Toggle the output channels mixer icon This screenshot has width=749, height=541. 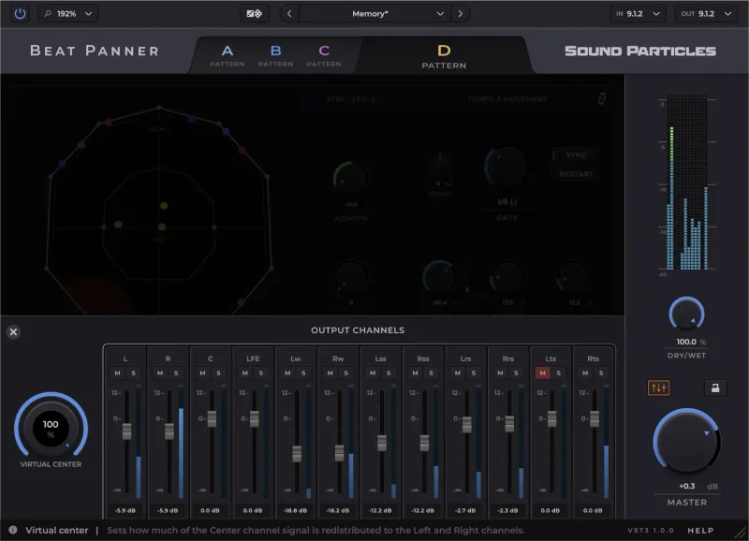click(658, 387)
